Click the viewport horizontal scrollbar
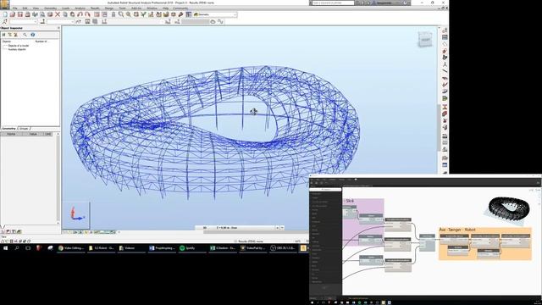 coord(256,232)
